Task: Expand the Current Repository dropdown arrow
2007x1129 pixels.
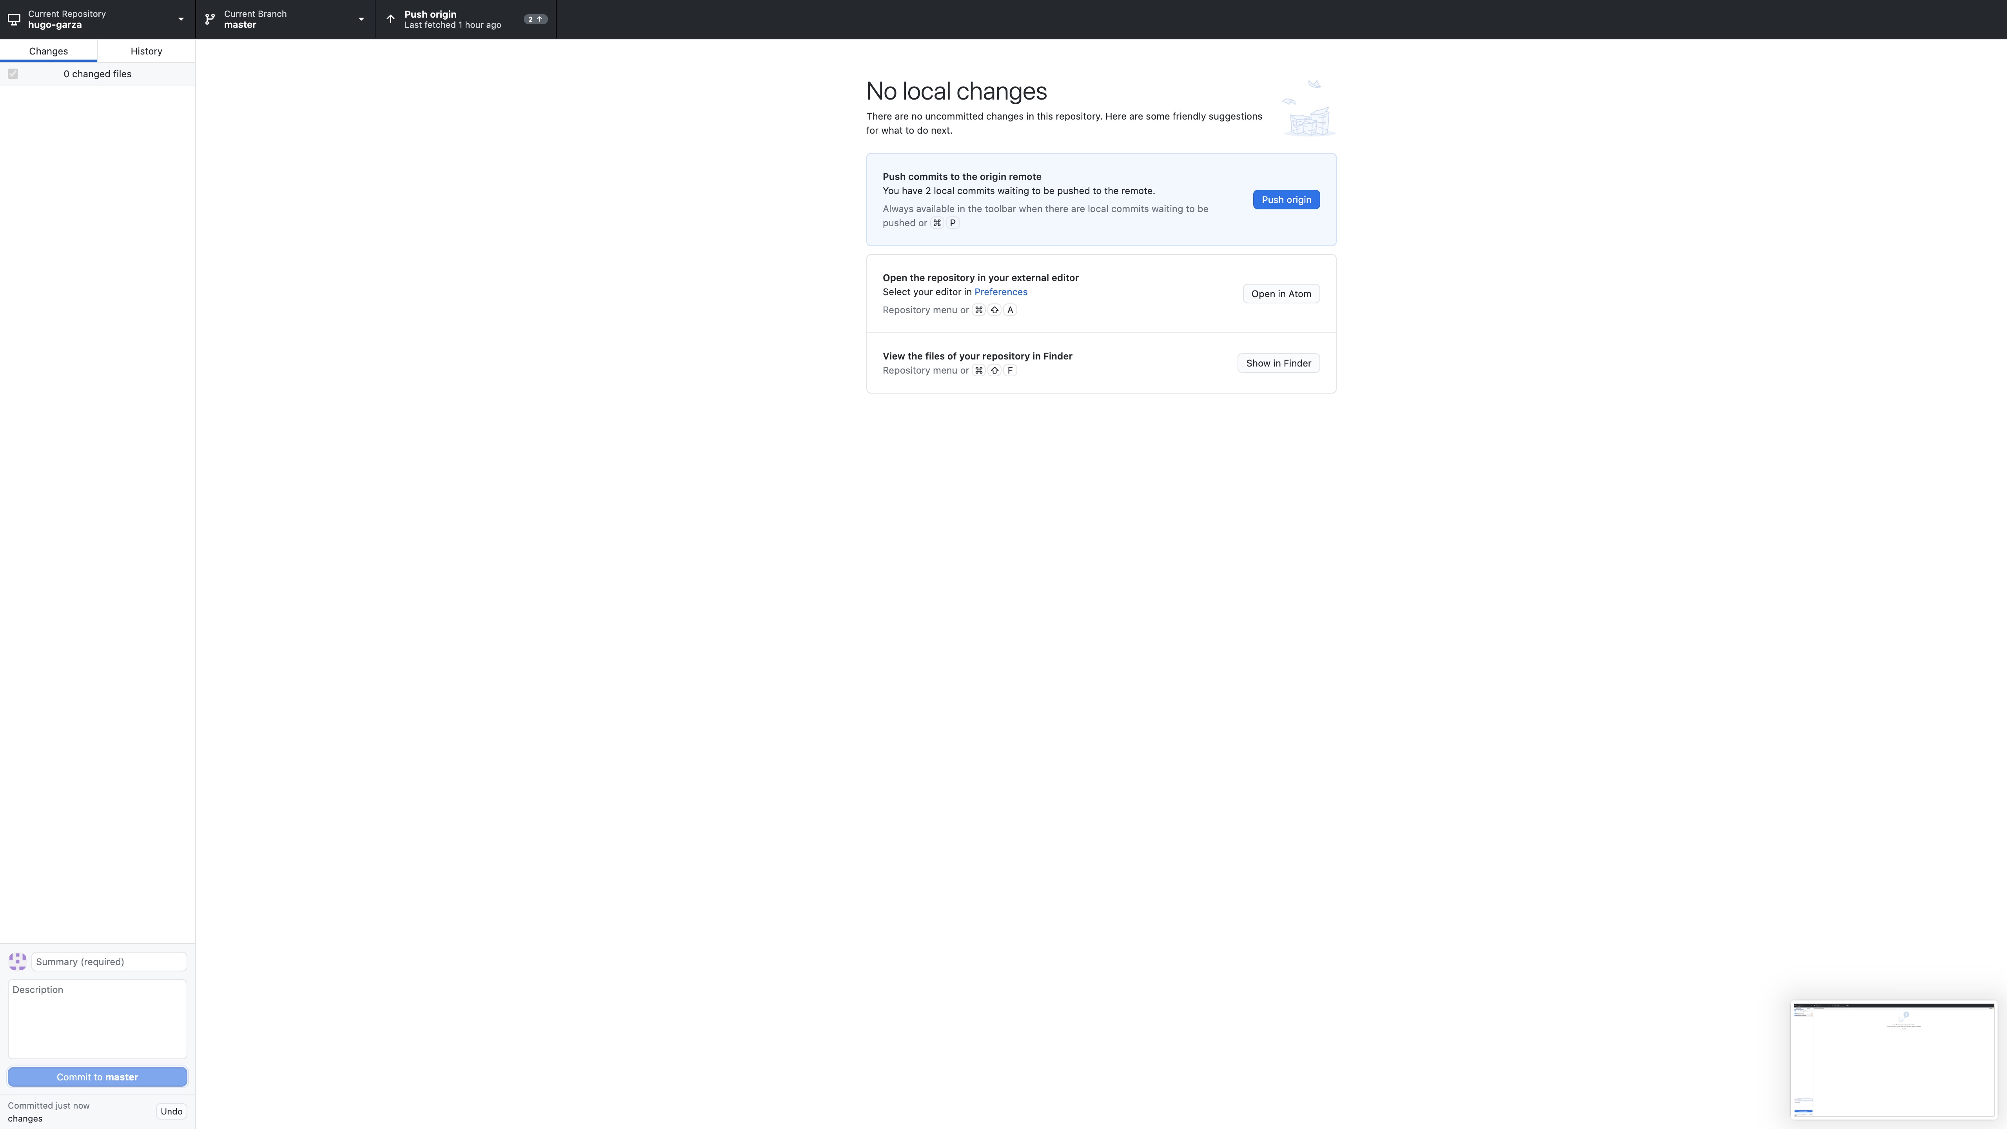Action: [x=181, y=20]
